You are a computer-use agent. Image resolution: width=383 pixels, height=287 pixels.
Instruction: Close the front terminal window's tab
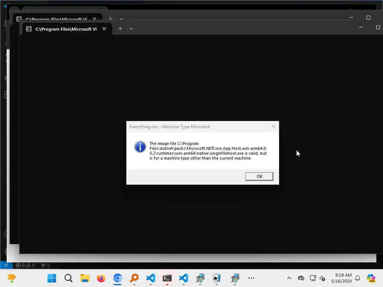click(x=104, y=29)
